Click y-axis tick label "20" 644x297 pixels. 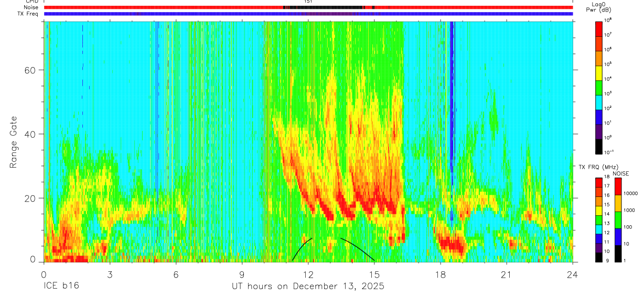(29, 198)
